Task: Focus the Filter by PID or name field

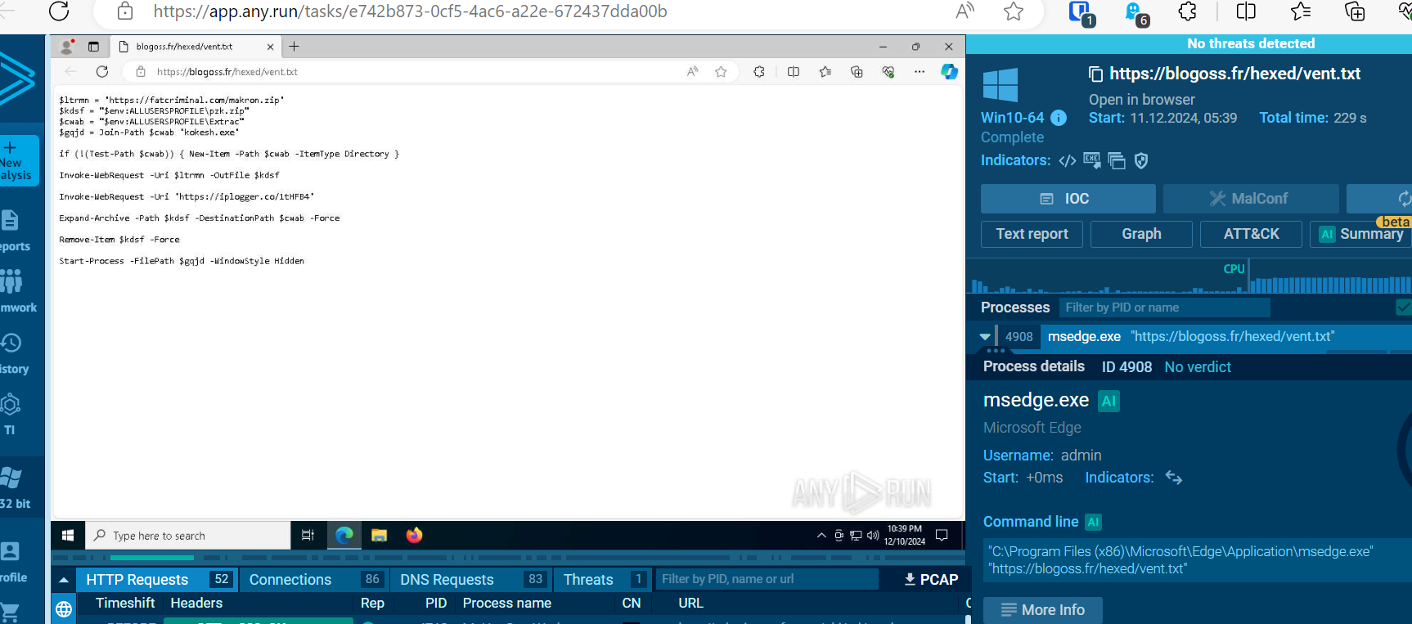Action: [1164, 308]
